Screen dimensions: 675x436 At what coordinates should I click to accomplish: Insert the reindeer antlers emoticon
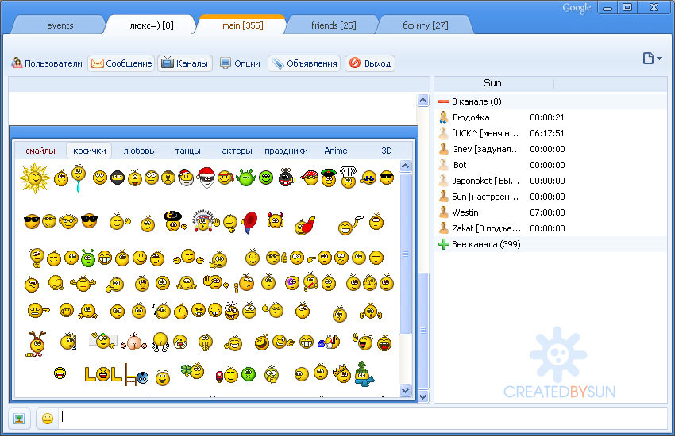(x=36, y=342)
